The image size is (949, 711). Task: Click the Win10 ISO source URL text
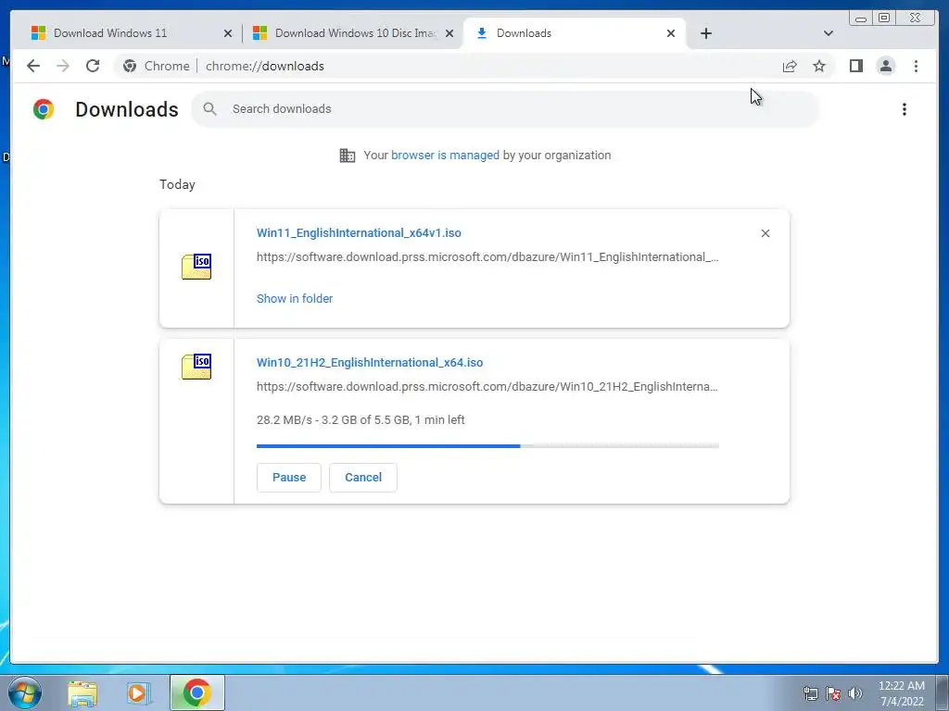coord(487,387)
